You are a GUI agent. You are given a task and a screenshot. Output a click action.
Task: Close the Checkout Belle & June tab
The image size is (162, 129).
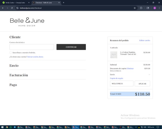click(59, 3)
